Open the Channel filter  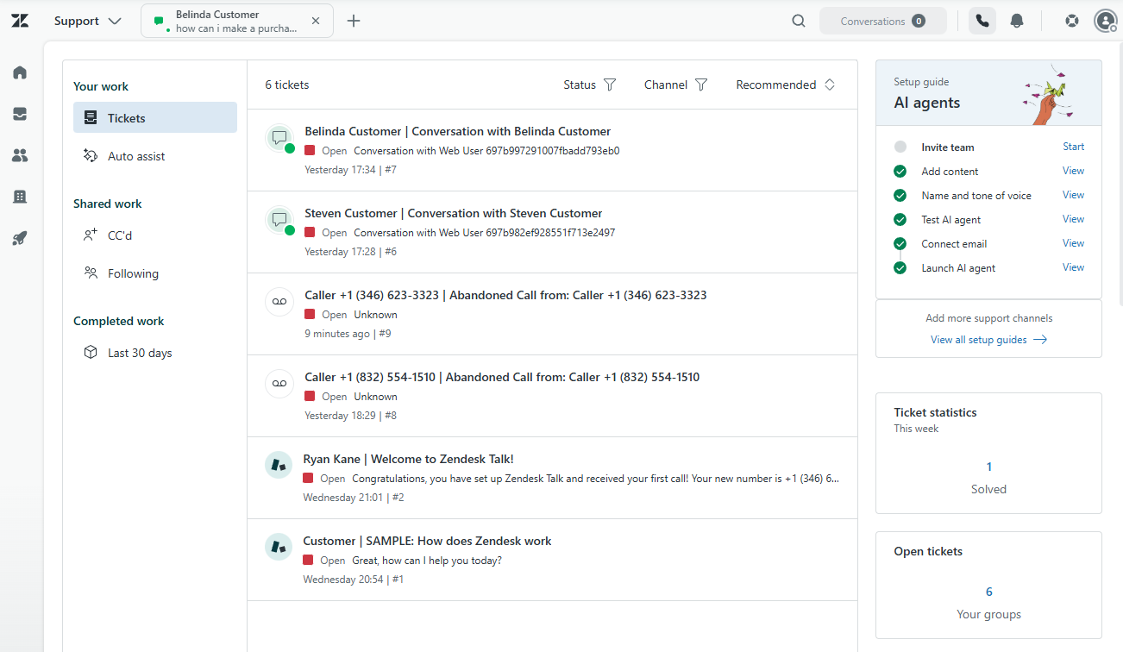coord(675,85)
